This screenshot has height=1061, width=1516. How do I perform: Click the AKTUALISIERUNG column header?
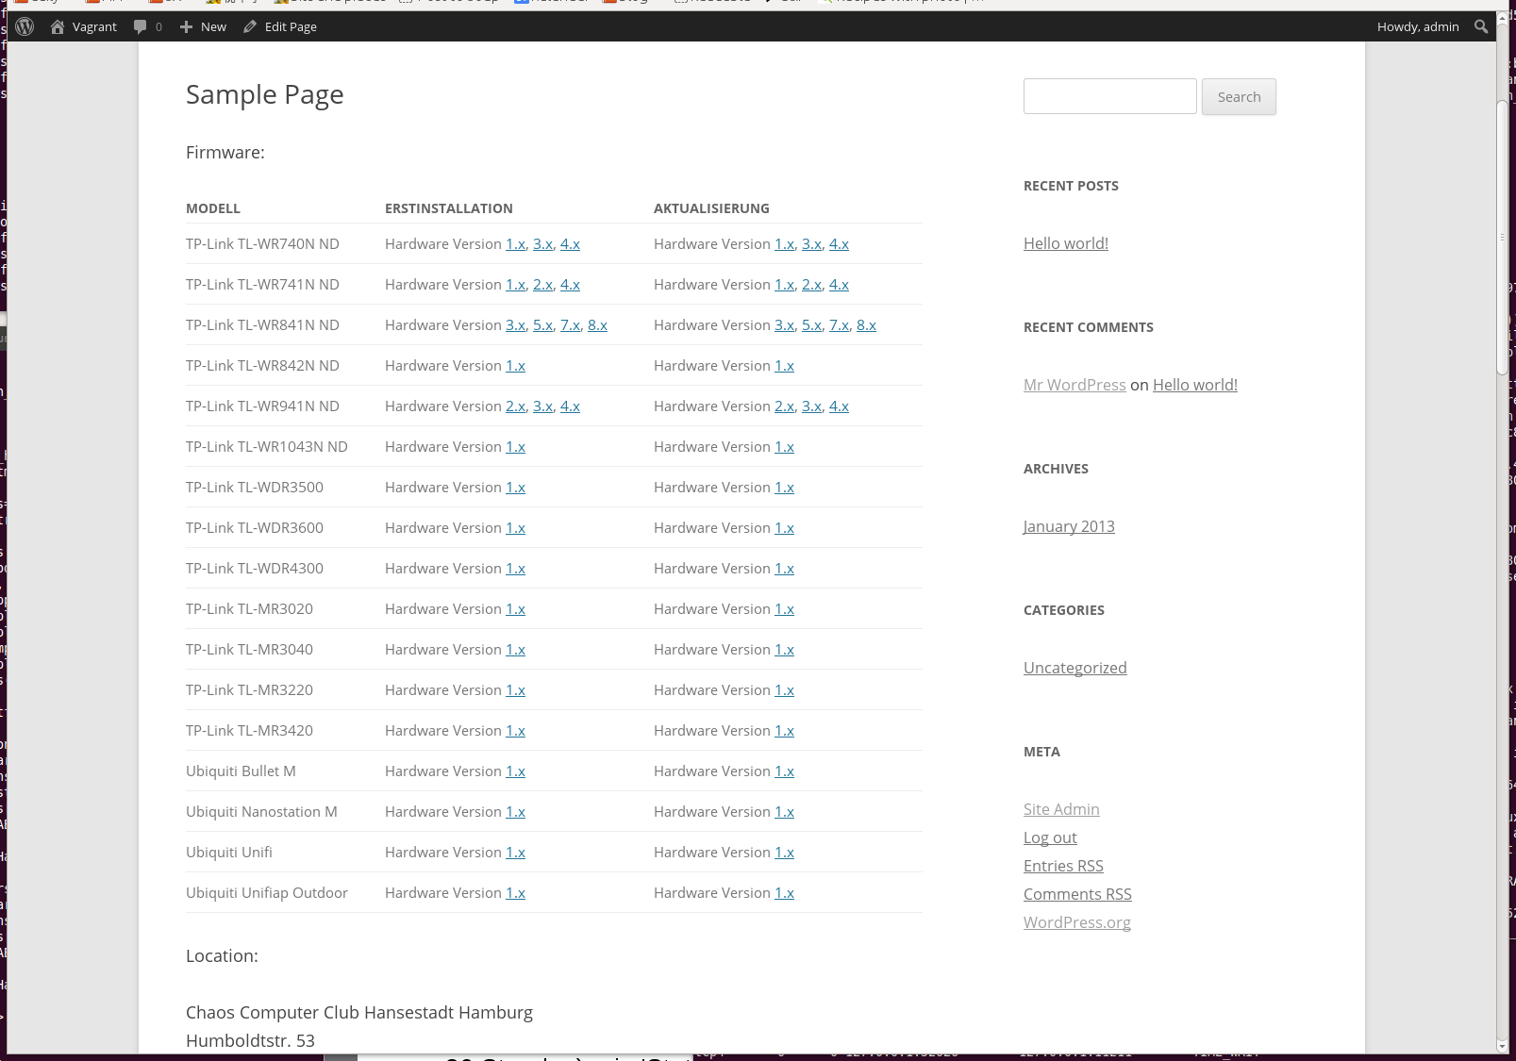711,208
